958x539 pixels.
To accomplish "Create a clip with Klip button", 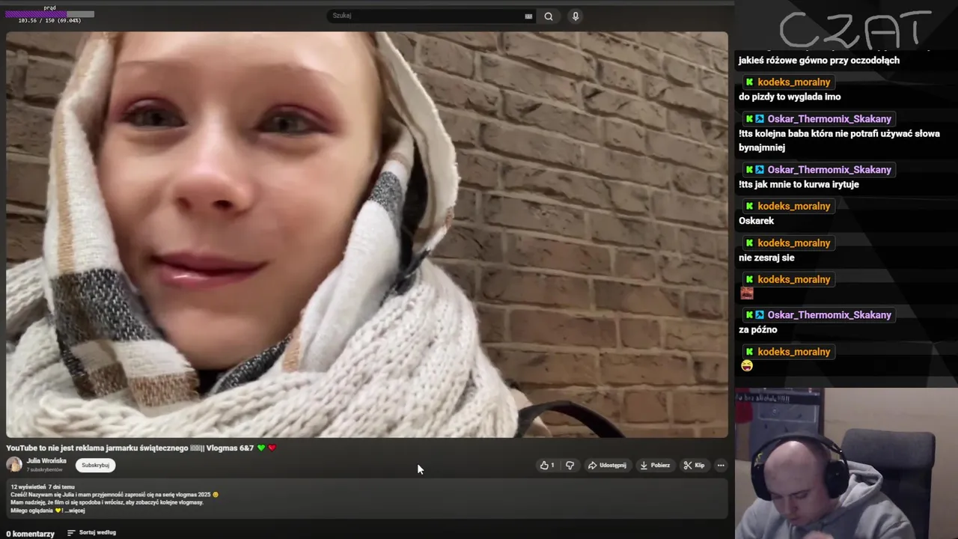I will pos(694,466).
